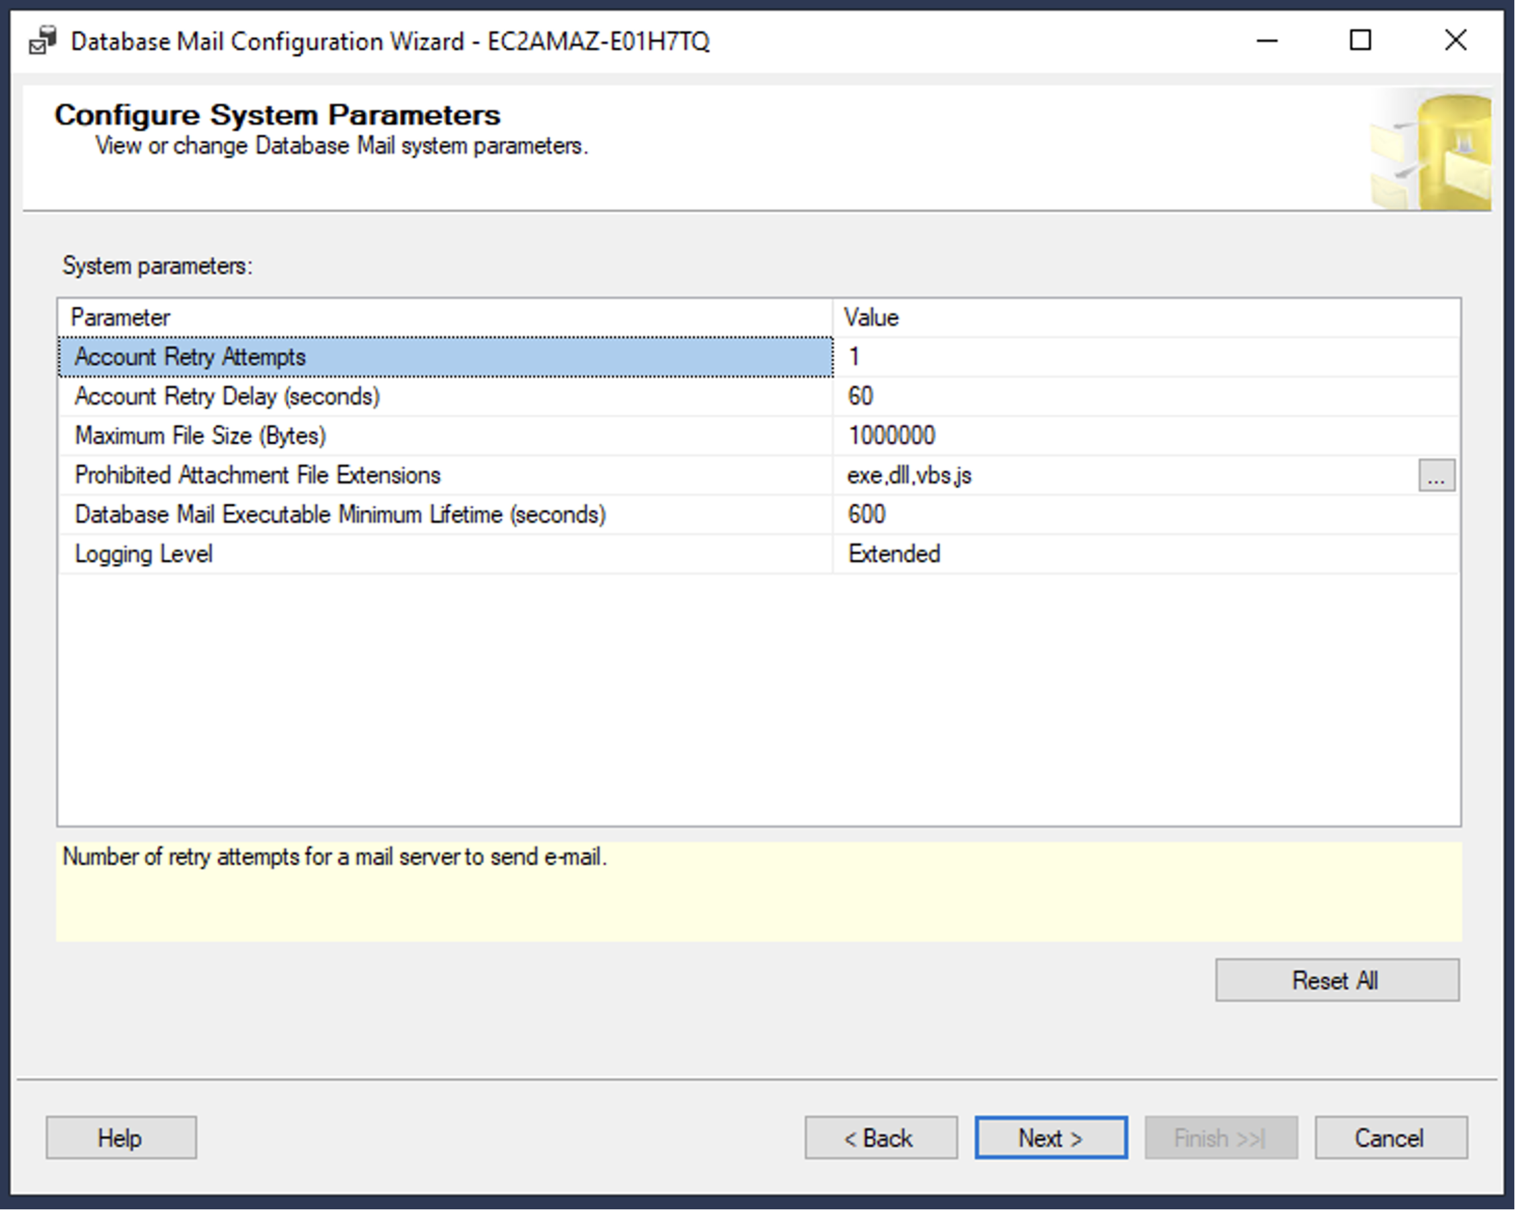Open Help for the wizard

(x=121, y=1138)
